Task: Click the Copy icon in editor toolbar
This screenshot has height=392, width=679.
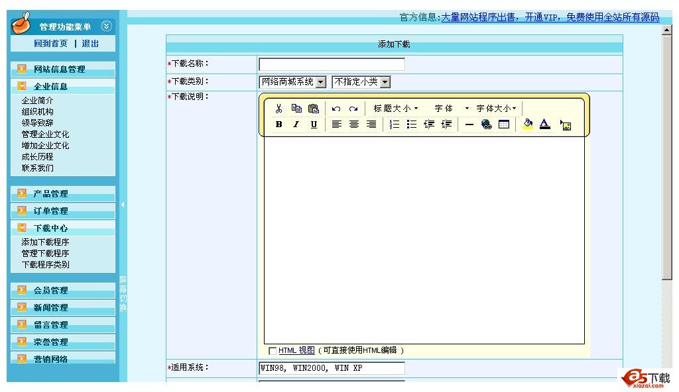Action: pos(296,108)
